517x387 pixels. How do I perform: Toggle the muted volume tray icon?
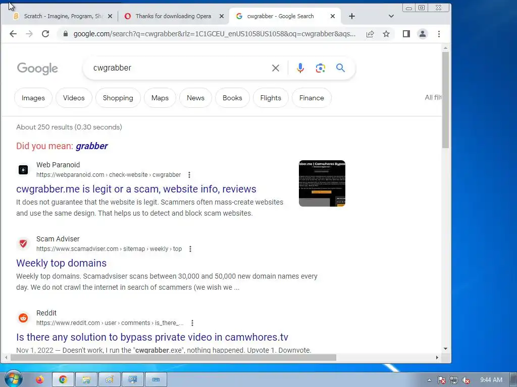pyautogui.click(x=466, y=380)
